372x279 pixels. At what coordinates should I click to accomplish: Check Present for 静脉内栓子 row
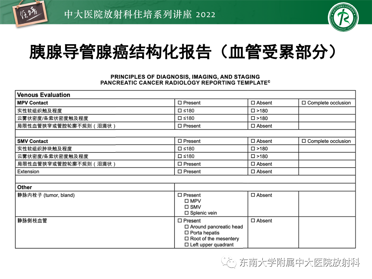(x=180, y=195)
